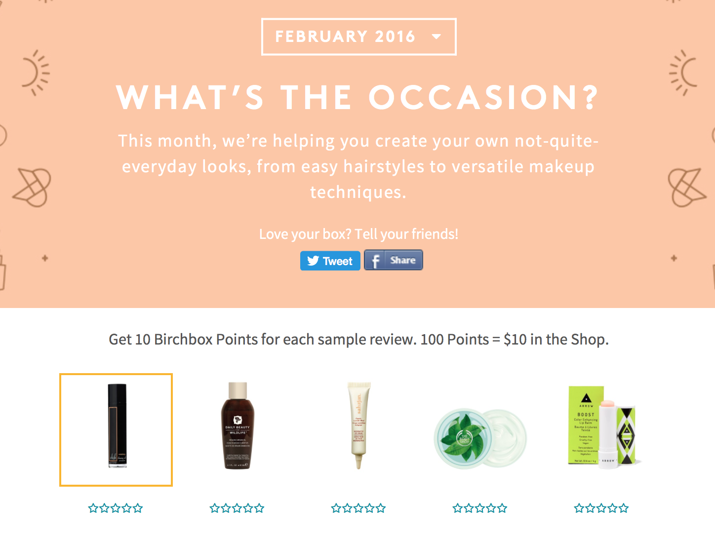
Task: Rate the Arrow lip balm three stars
Action: click(x=601, y=508)
